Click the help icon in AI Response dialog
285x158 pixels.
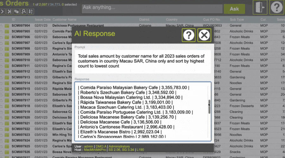pos(188,35)
